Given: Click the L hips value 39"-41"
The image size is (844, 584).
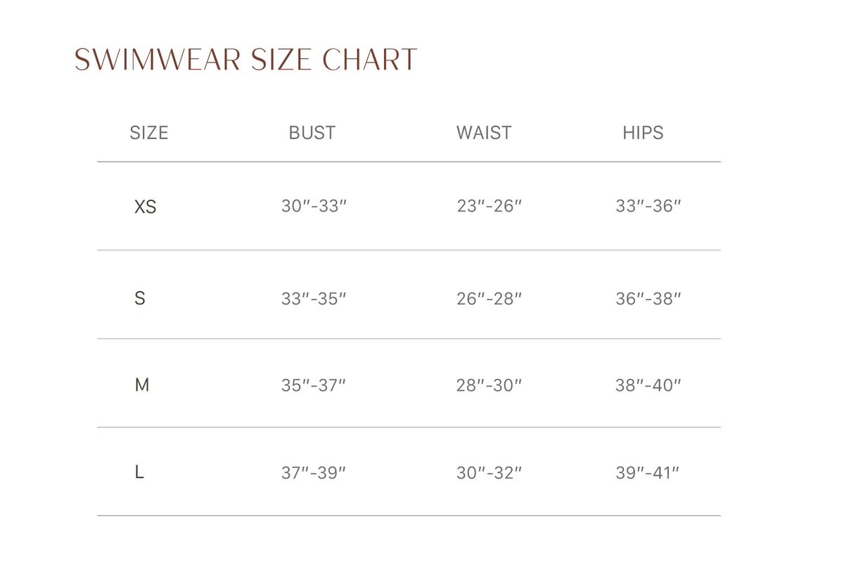Looking at the screenshot, I should [648, 473].
